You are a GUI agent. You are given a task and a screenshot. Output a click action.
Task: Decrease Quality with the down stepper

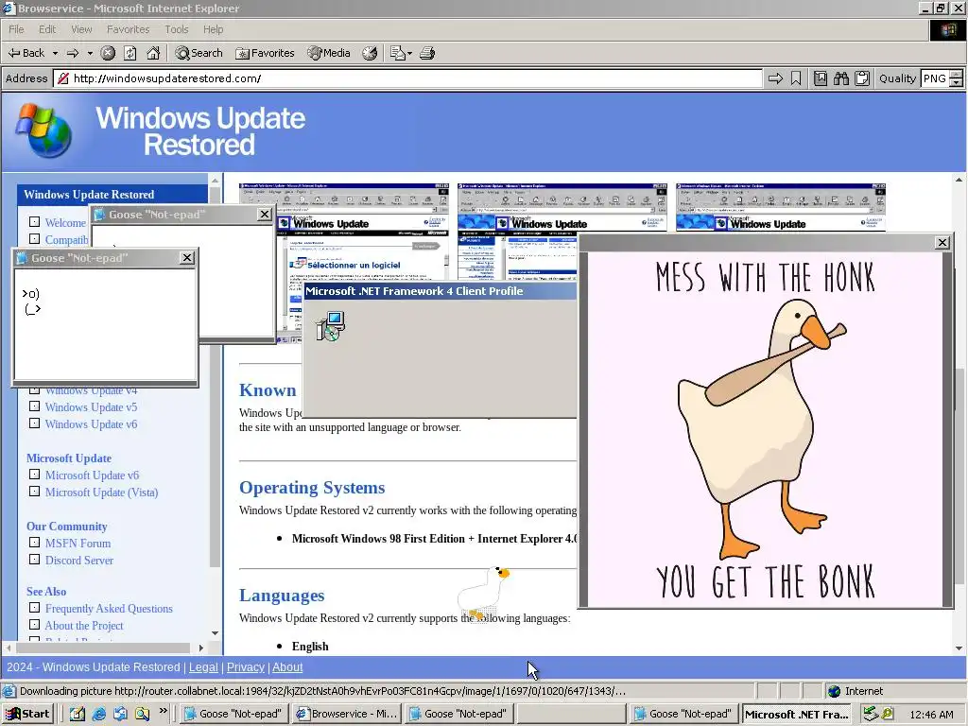(957, 83)
